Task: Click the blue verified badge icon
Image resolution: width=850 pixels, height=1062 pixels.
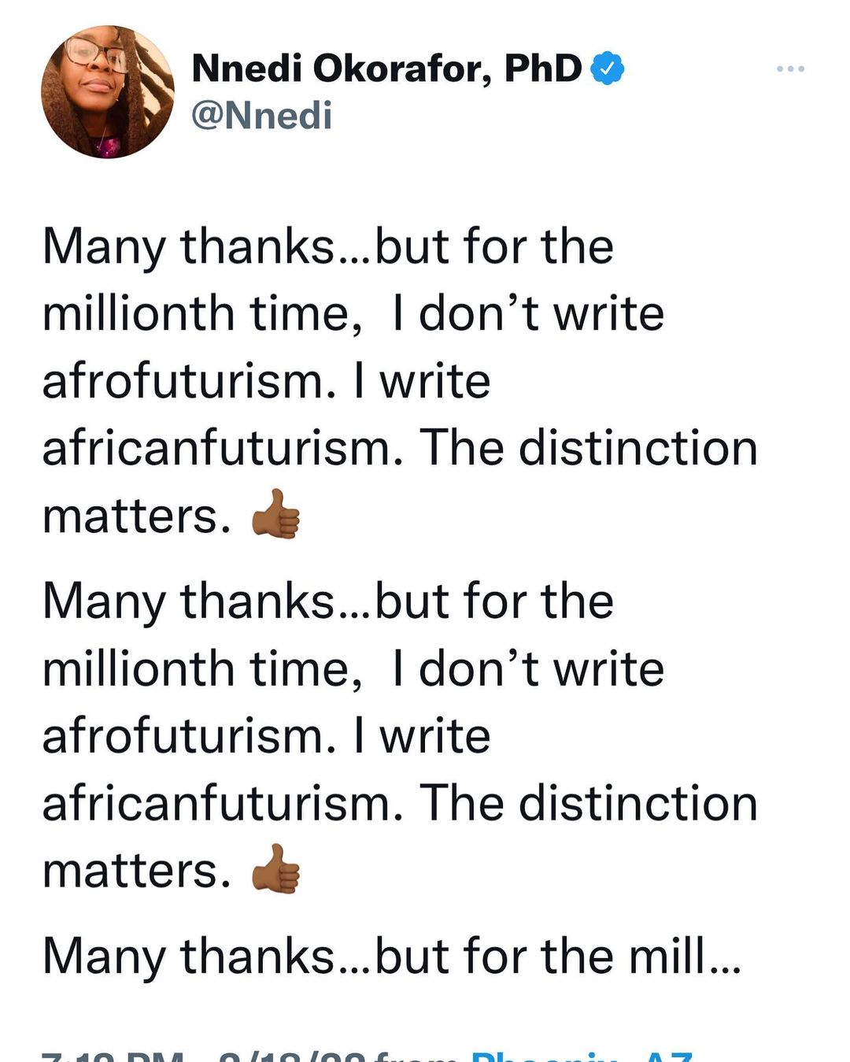Action: 608,69
